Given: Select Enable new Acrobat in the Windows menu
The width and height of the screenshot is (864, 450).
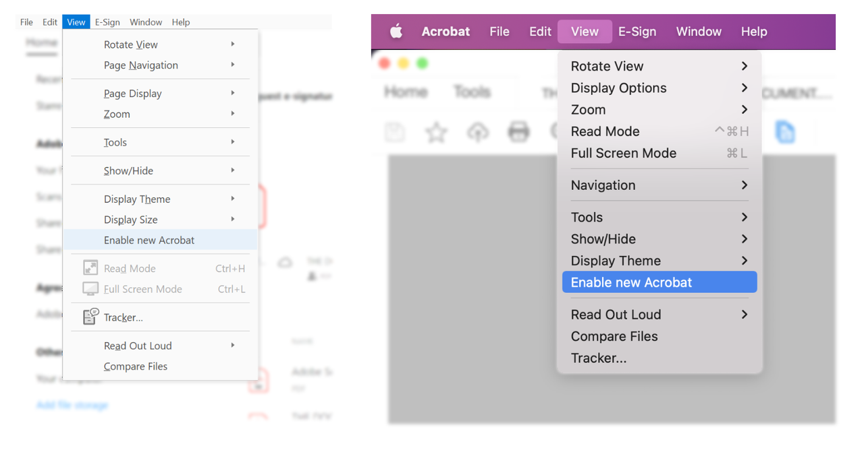Looking at the screenshot, I should point(149,240).
